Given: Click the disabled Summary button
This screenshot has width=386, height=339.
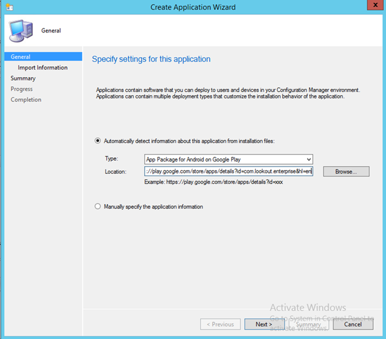Looking at the screenshot, I should pos(309,324).
